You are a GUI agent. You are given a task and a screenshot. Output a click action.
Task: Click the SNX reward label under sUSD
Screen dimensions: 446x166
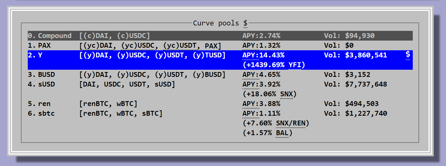[286, 94]
